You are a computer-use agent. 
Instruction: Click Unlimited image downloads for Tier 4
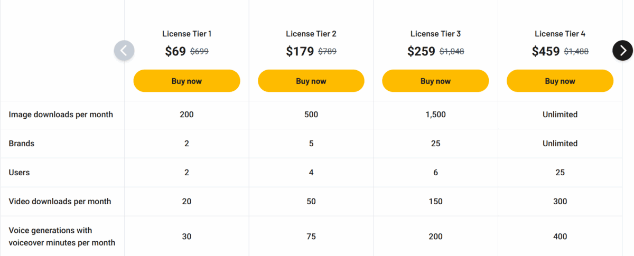(560, 115)
